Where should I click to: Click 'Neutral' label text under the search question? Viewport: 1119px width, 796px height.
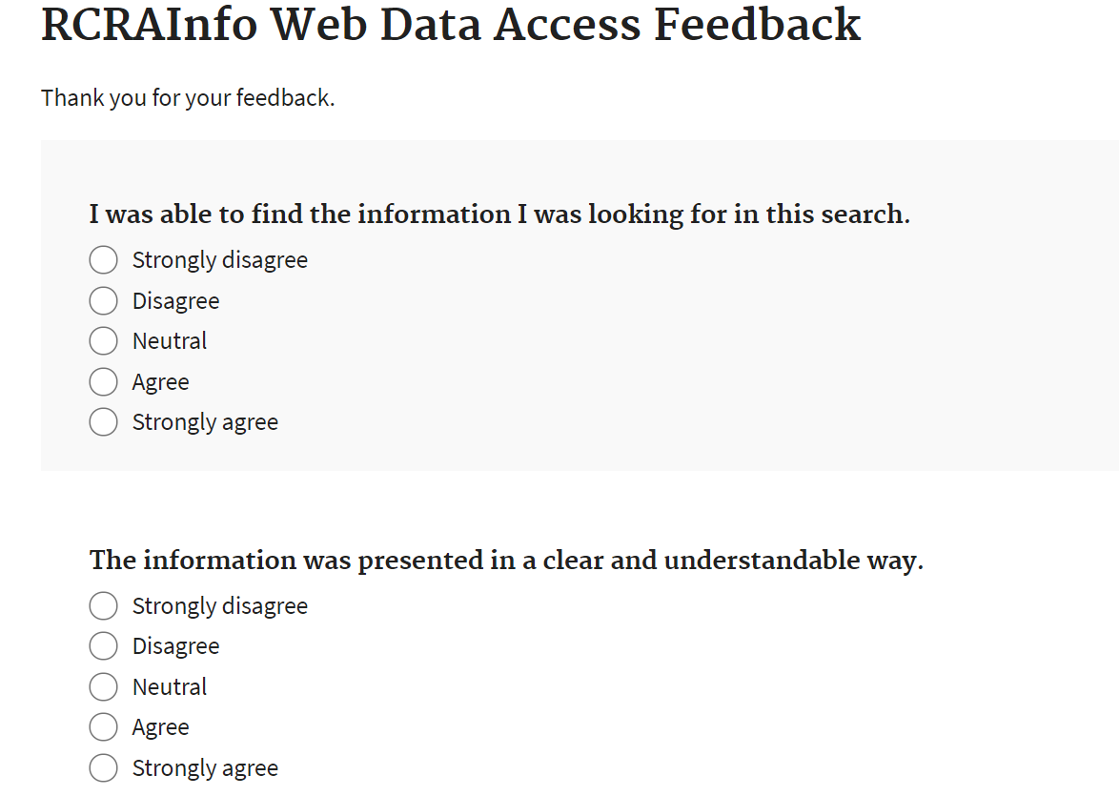pos(170,340)
